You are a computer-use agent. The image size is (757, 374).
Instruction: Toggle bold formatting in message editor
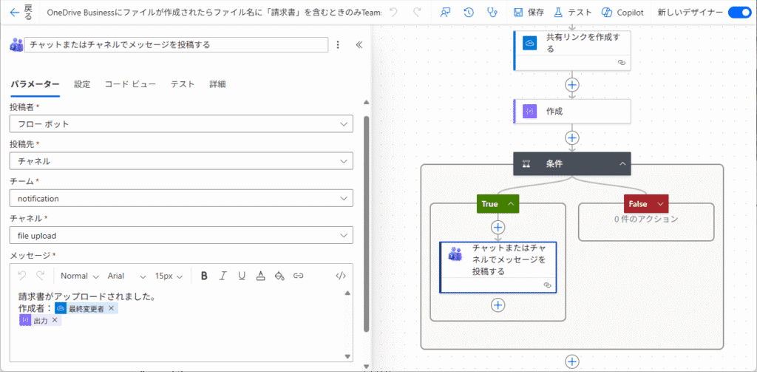click(204, 276)
